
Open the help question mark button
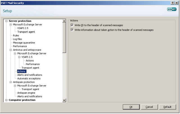click(172, 3)
